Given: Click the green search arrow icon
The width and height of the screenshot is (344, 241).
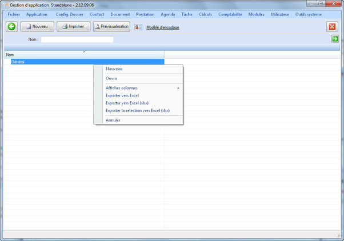Looking at the screenshot, I should [x=335, y=39].
